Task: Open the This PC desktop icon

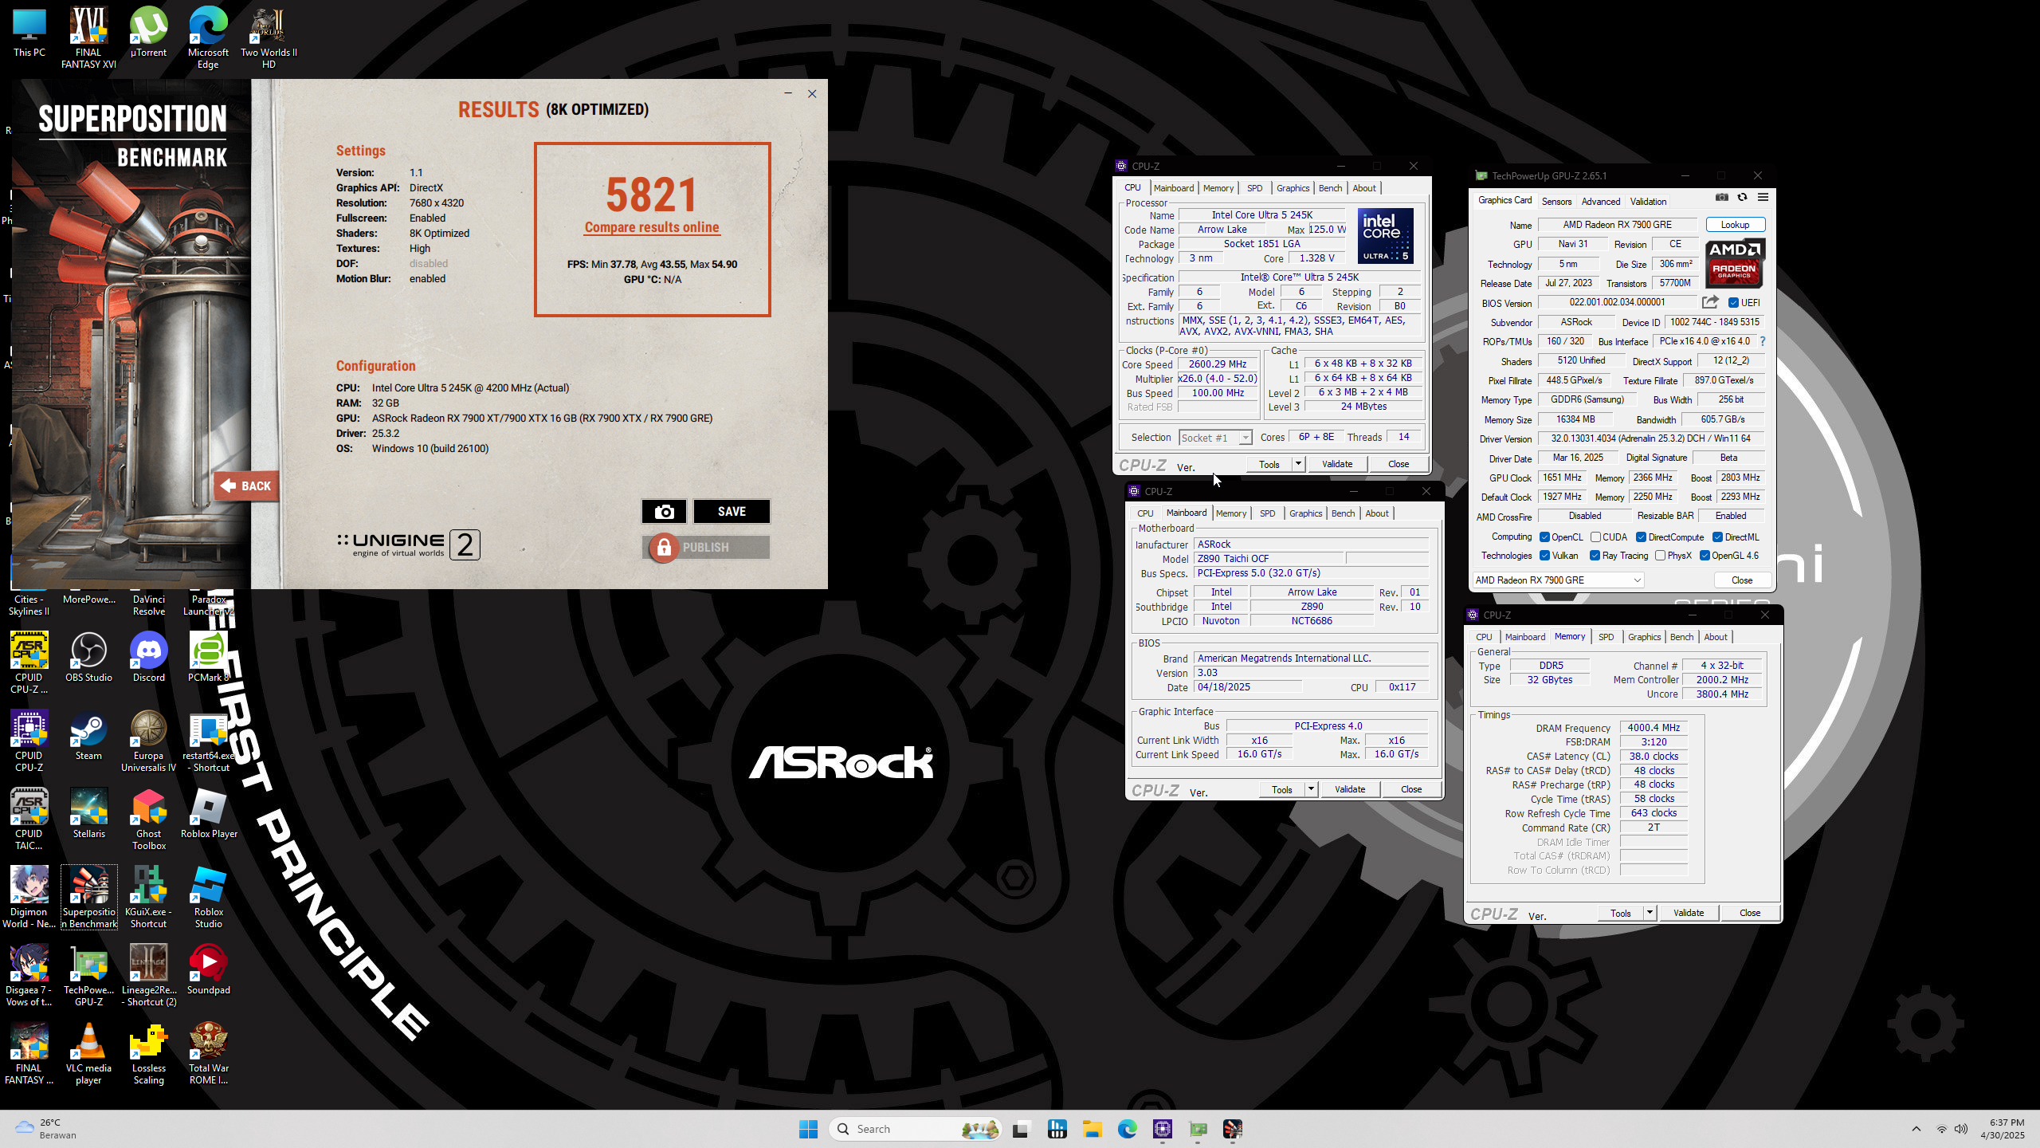Action: pyautogui.click(x=29, y=33)
